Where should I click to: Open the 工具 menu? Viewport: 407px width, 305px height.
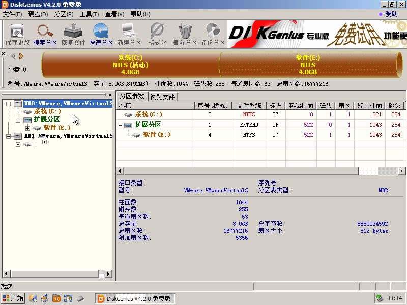coord(89,14)
